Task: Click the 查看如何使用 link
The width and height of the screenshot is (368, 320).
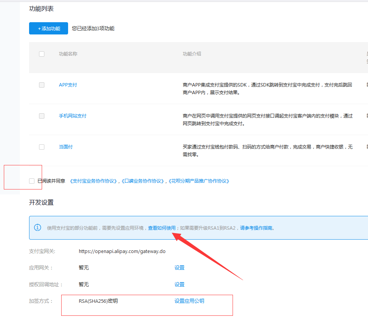Action: point(162,228)
